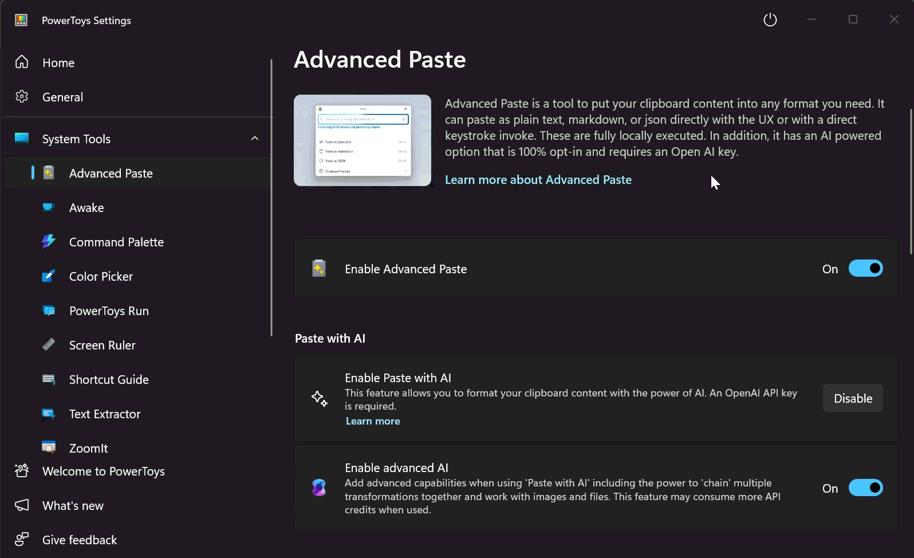914x558 pixels.
Task: Click the Screen Ruler icon
Action: pos(49,344)
